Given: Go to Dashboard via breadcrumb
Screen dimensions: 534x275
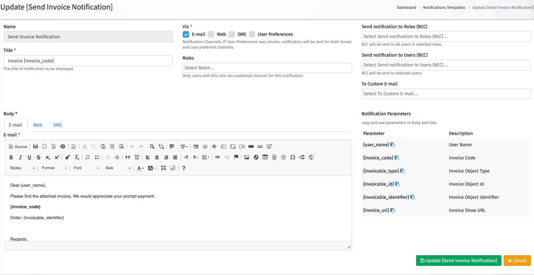Looking at the screenshot, I should coord(406,8).
